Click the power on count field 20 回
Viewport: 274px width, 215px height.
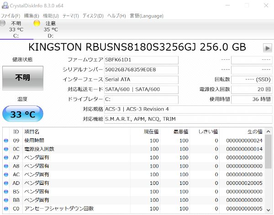(x=252, y=89)
